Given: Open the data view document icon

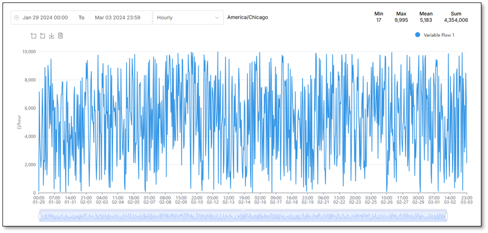Looking at the screenshot, I should (x=60, y=36).
